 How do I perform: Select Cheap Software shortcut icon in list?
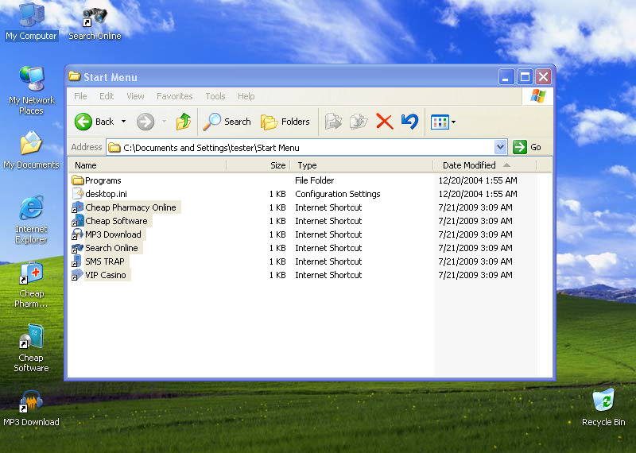[77, 221]
